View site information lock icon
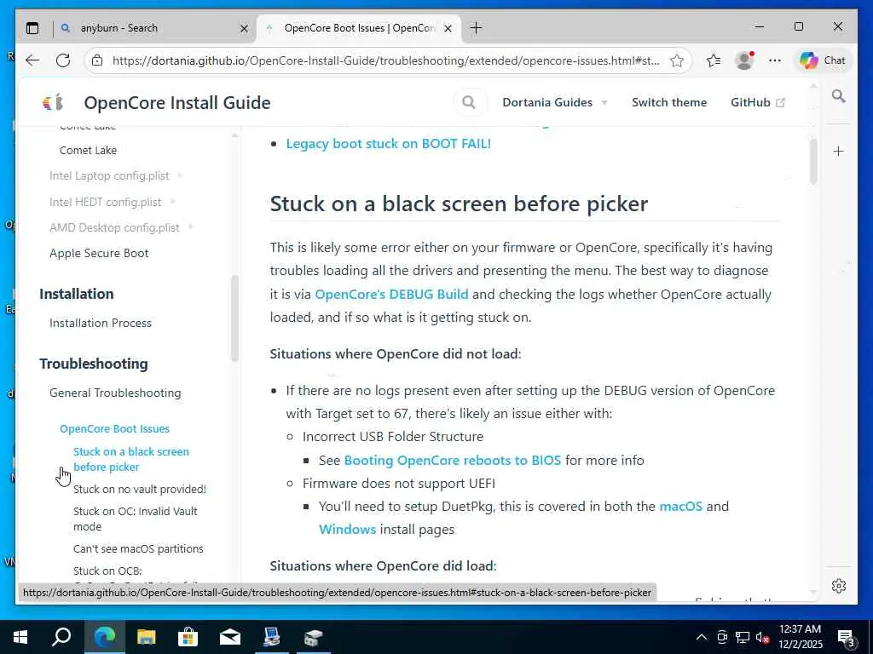This screenshot has height=654, width=873. [x=97, y=60]
